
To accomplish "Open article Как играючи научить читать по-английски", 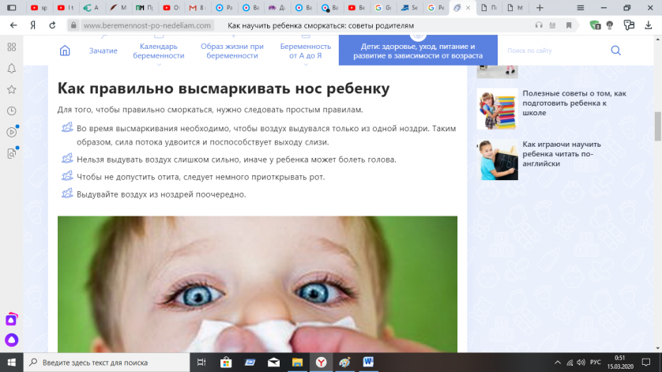I will point(562,154).
